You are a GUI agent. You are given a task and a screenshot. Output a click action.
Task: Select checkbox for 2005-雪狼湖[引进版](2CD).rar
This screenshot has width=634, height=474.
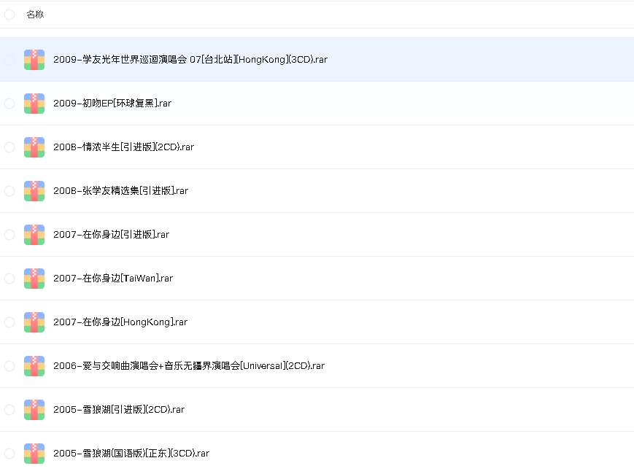(9, 410)
